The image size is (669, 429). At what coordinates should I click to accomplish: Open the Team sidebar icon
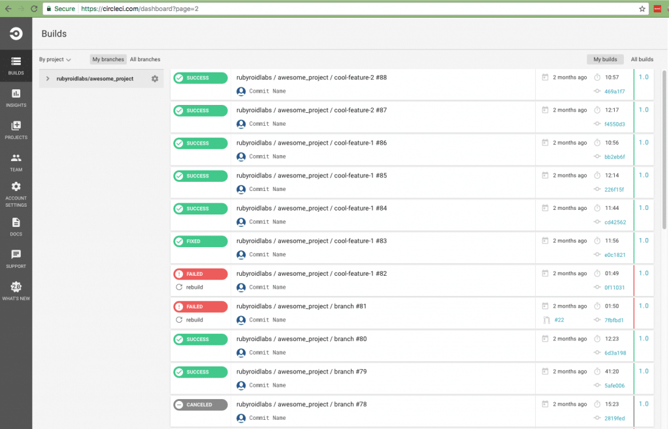coord(16,158)
